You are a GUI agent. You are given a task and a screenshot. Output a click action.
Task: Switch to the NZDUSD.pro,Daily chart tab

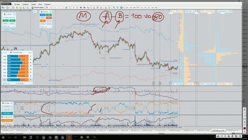[x=203, y=131]
